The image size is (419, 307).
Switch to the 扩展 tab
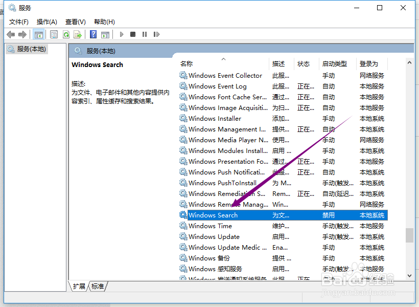point(79,287)
